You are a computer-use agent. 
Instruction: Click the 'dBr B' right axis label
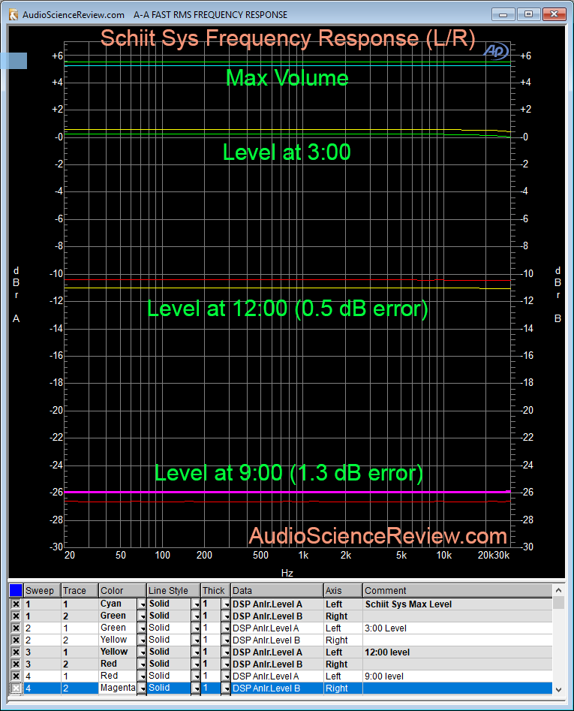coord(557,295)
